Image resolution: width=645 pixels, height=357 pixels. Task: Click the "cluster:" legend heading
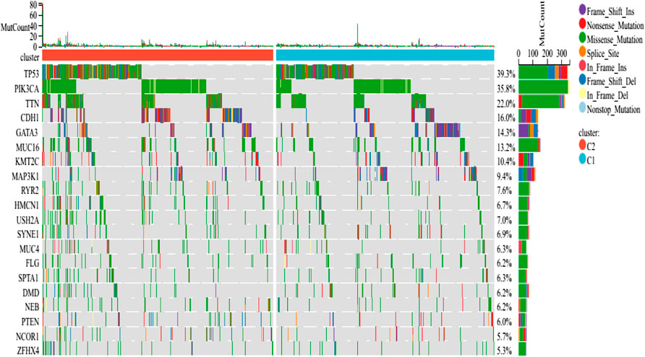589,133
